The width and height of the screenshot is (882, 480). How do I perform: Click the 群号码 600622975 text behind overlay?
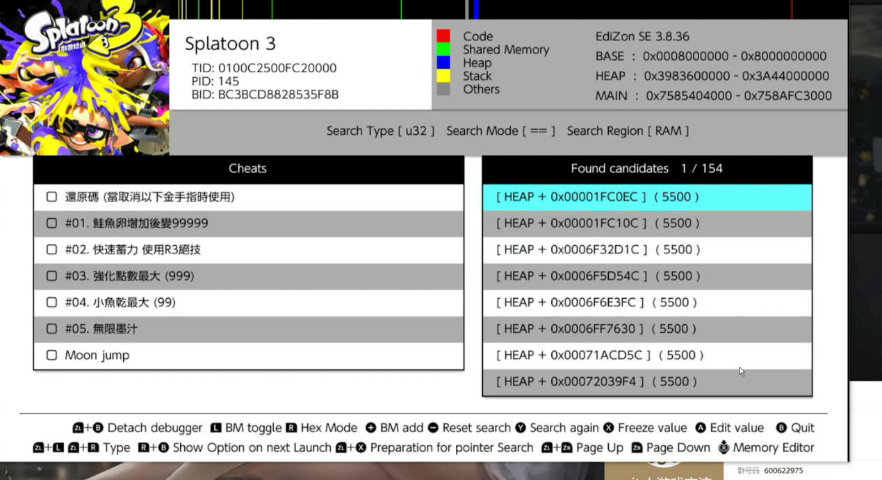(x=770, y=471)
